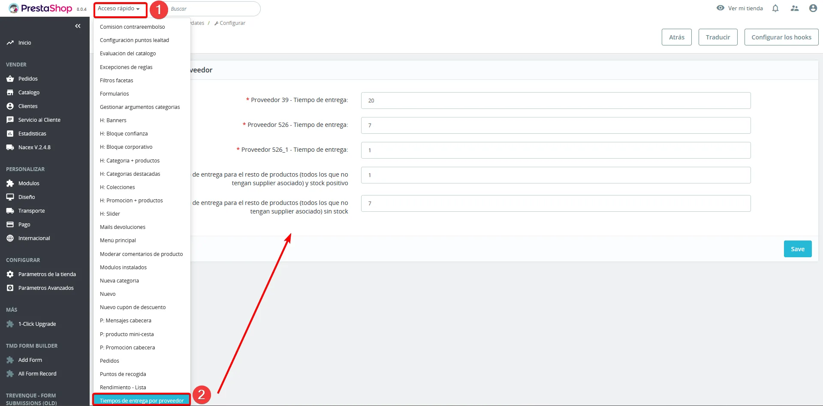The height and width of the screenshot is (406, 823).
Task: Click the Parametros de la tienda gear icon
Action: (x=10, y=274)
